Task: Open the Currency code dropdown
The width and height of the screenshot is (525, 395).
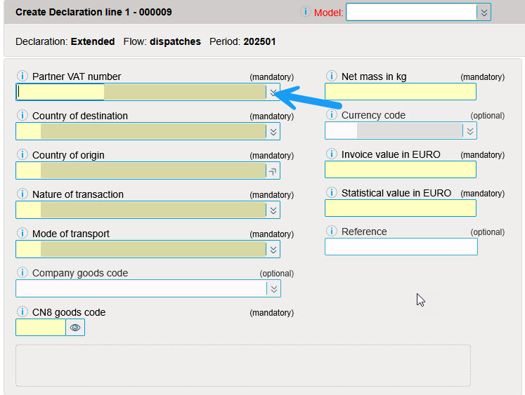Action: pos(469,131)
